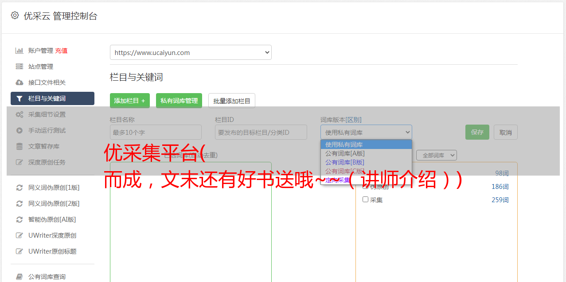
Task: Go to 深度原创任务 in sidebar
Action: coord(47,162)
